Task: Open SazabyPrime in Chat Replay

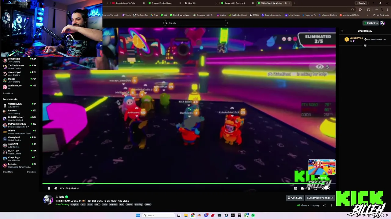Action: pos(356,38)
